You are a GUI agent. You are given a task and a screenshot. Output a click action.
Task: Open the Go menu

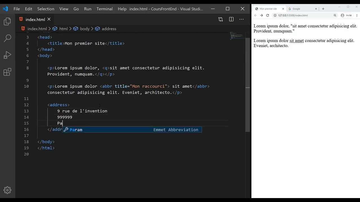click(x=76, y=9)
